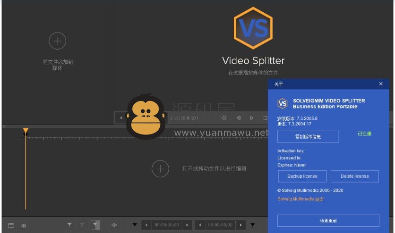Screen dimensions: 395x233
Task: Click the highlighted invert fragment marker icon
Action: (95, 225)
